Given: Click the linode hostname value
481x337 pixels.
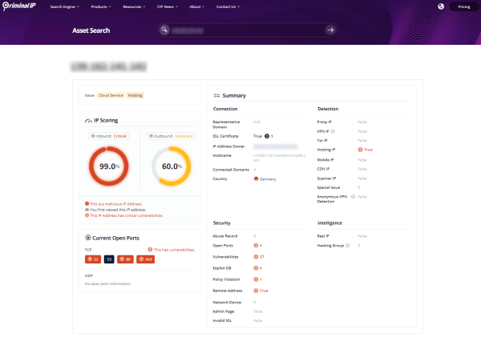Looking at the screenshot, I should pos(280,158).
